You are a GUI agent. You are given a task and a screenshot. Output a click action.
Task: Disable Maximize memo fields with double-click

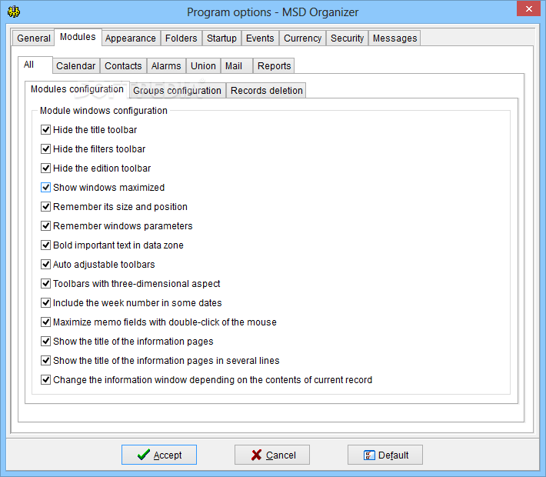click(45, 322)
